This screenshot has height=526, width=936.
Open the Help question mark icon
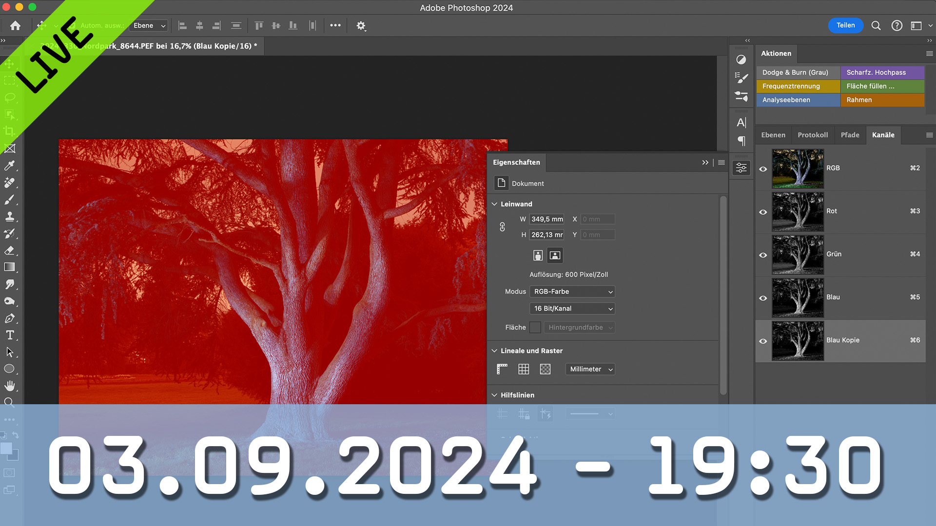pos(897,26)
